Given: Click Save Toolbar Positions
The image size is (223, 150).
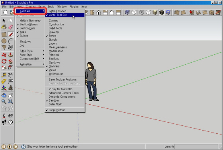Looking at the screenshot, I should (65, 79).
